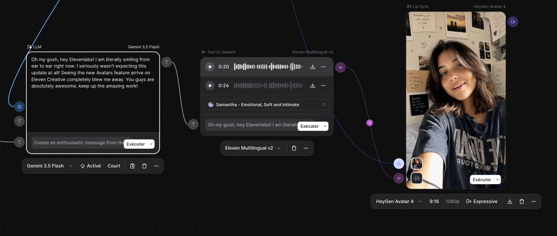Click the LLM generated message text

point(93,73)
